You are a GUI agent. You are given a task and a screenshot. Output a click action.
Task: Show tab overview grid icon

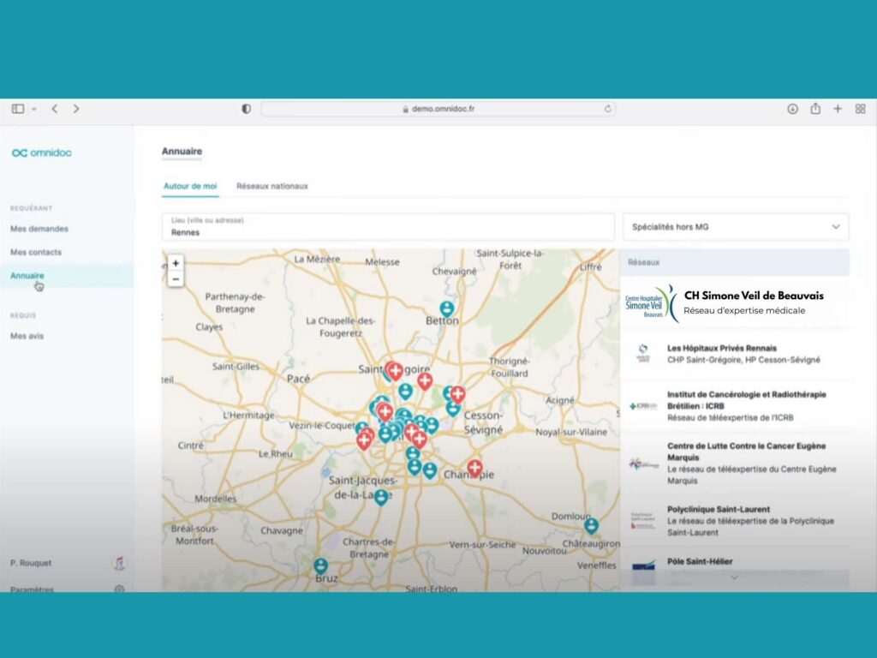click(x=860, y=109)
